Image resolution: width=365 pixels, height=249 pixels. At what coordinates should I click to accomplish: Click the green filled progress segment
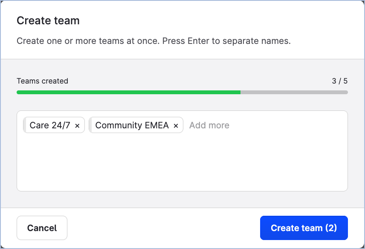coord(128,92)
